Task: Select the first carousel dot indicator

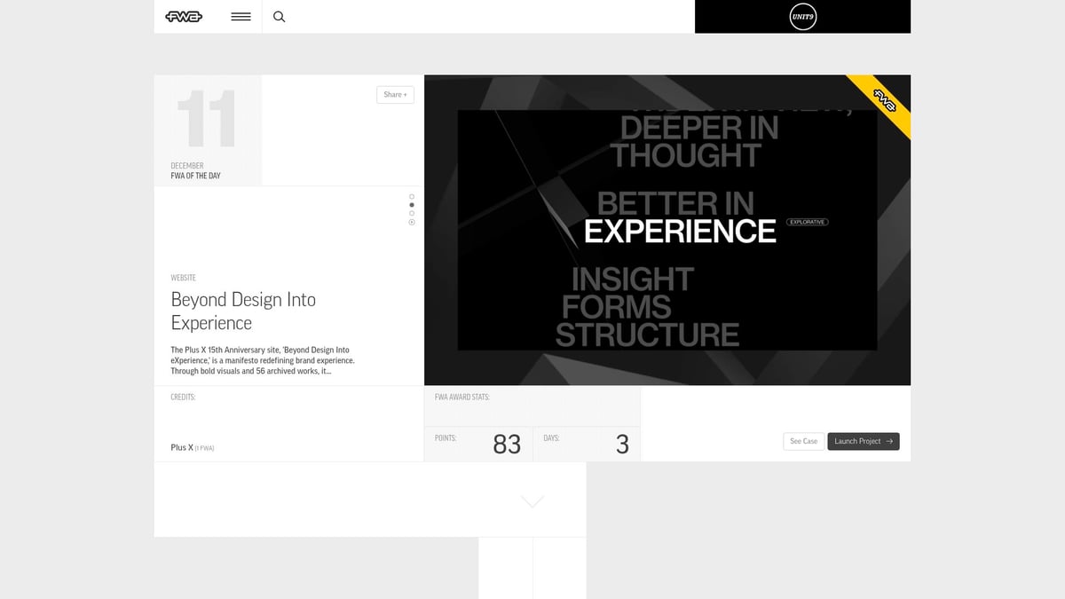Action: coord(411,197)
